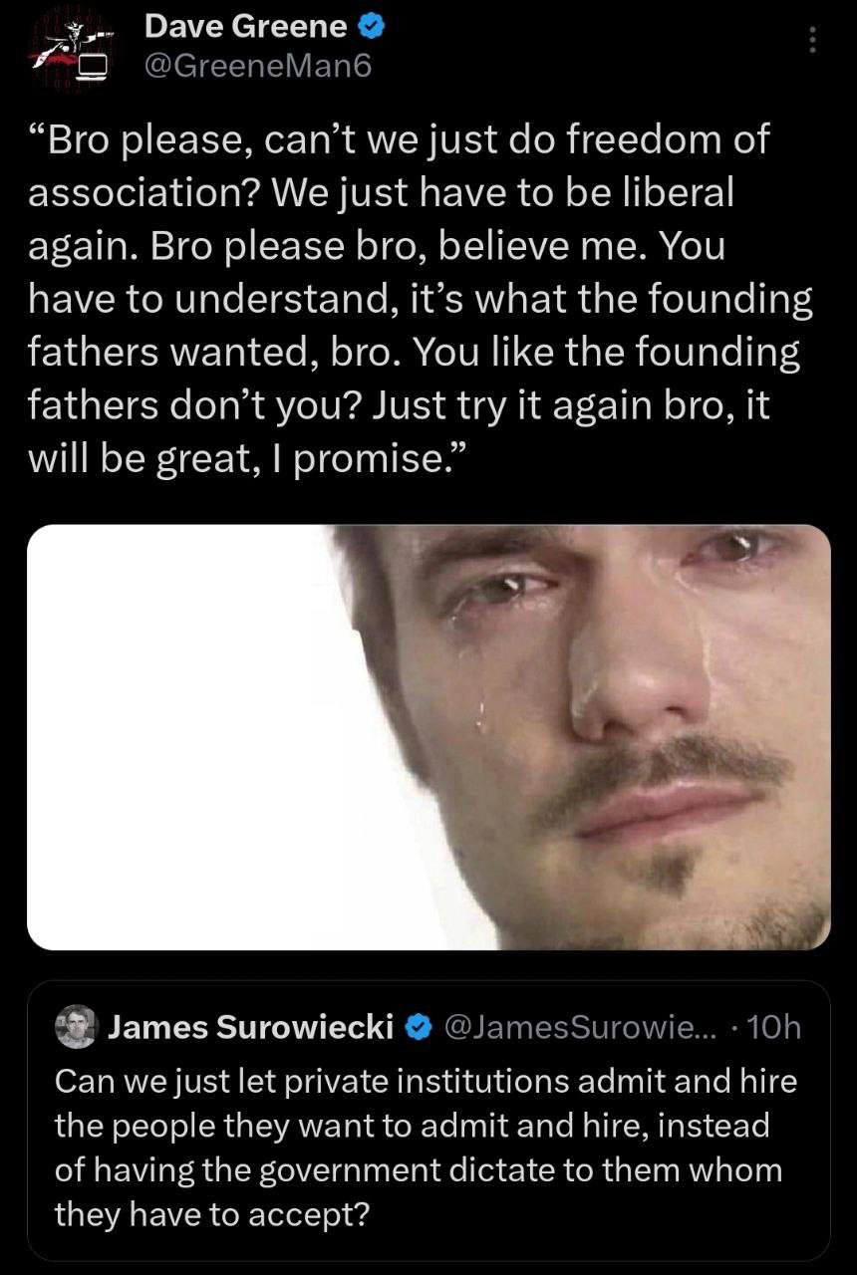Open the quoted James Surowiecki tweet card

[428, 1121]
